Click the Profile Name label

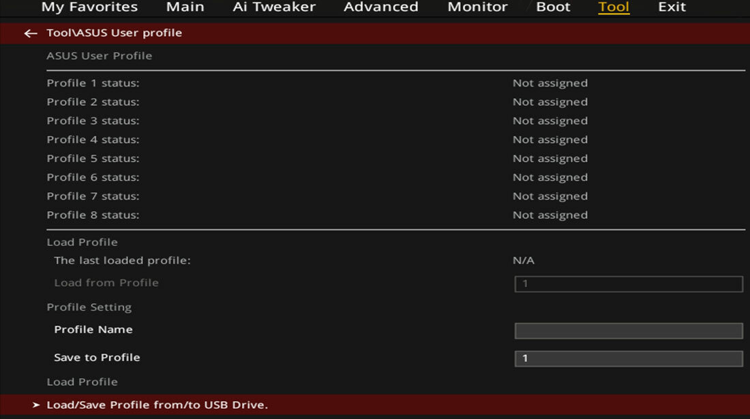(93, 330)
